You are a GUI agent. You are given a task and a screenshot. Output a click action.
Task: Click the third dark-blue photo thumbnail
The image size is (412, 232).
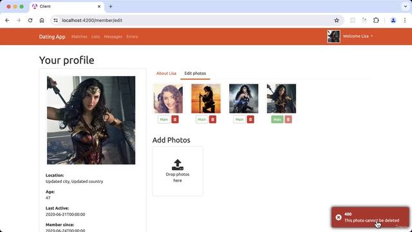[243, 99]
